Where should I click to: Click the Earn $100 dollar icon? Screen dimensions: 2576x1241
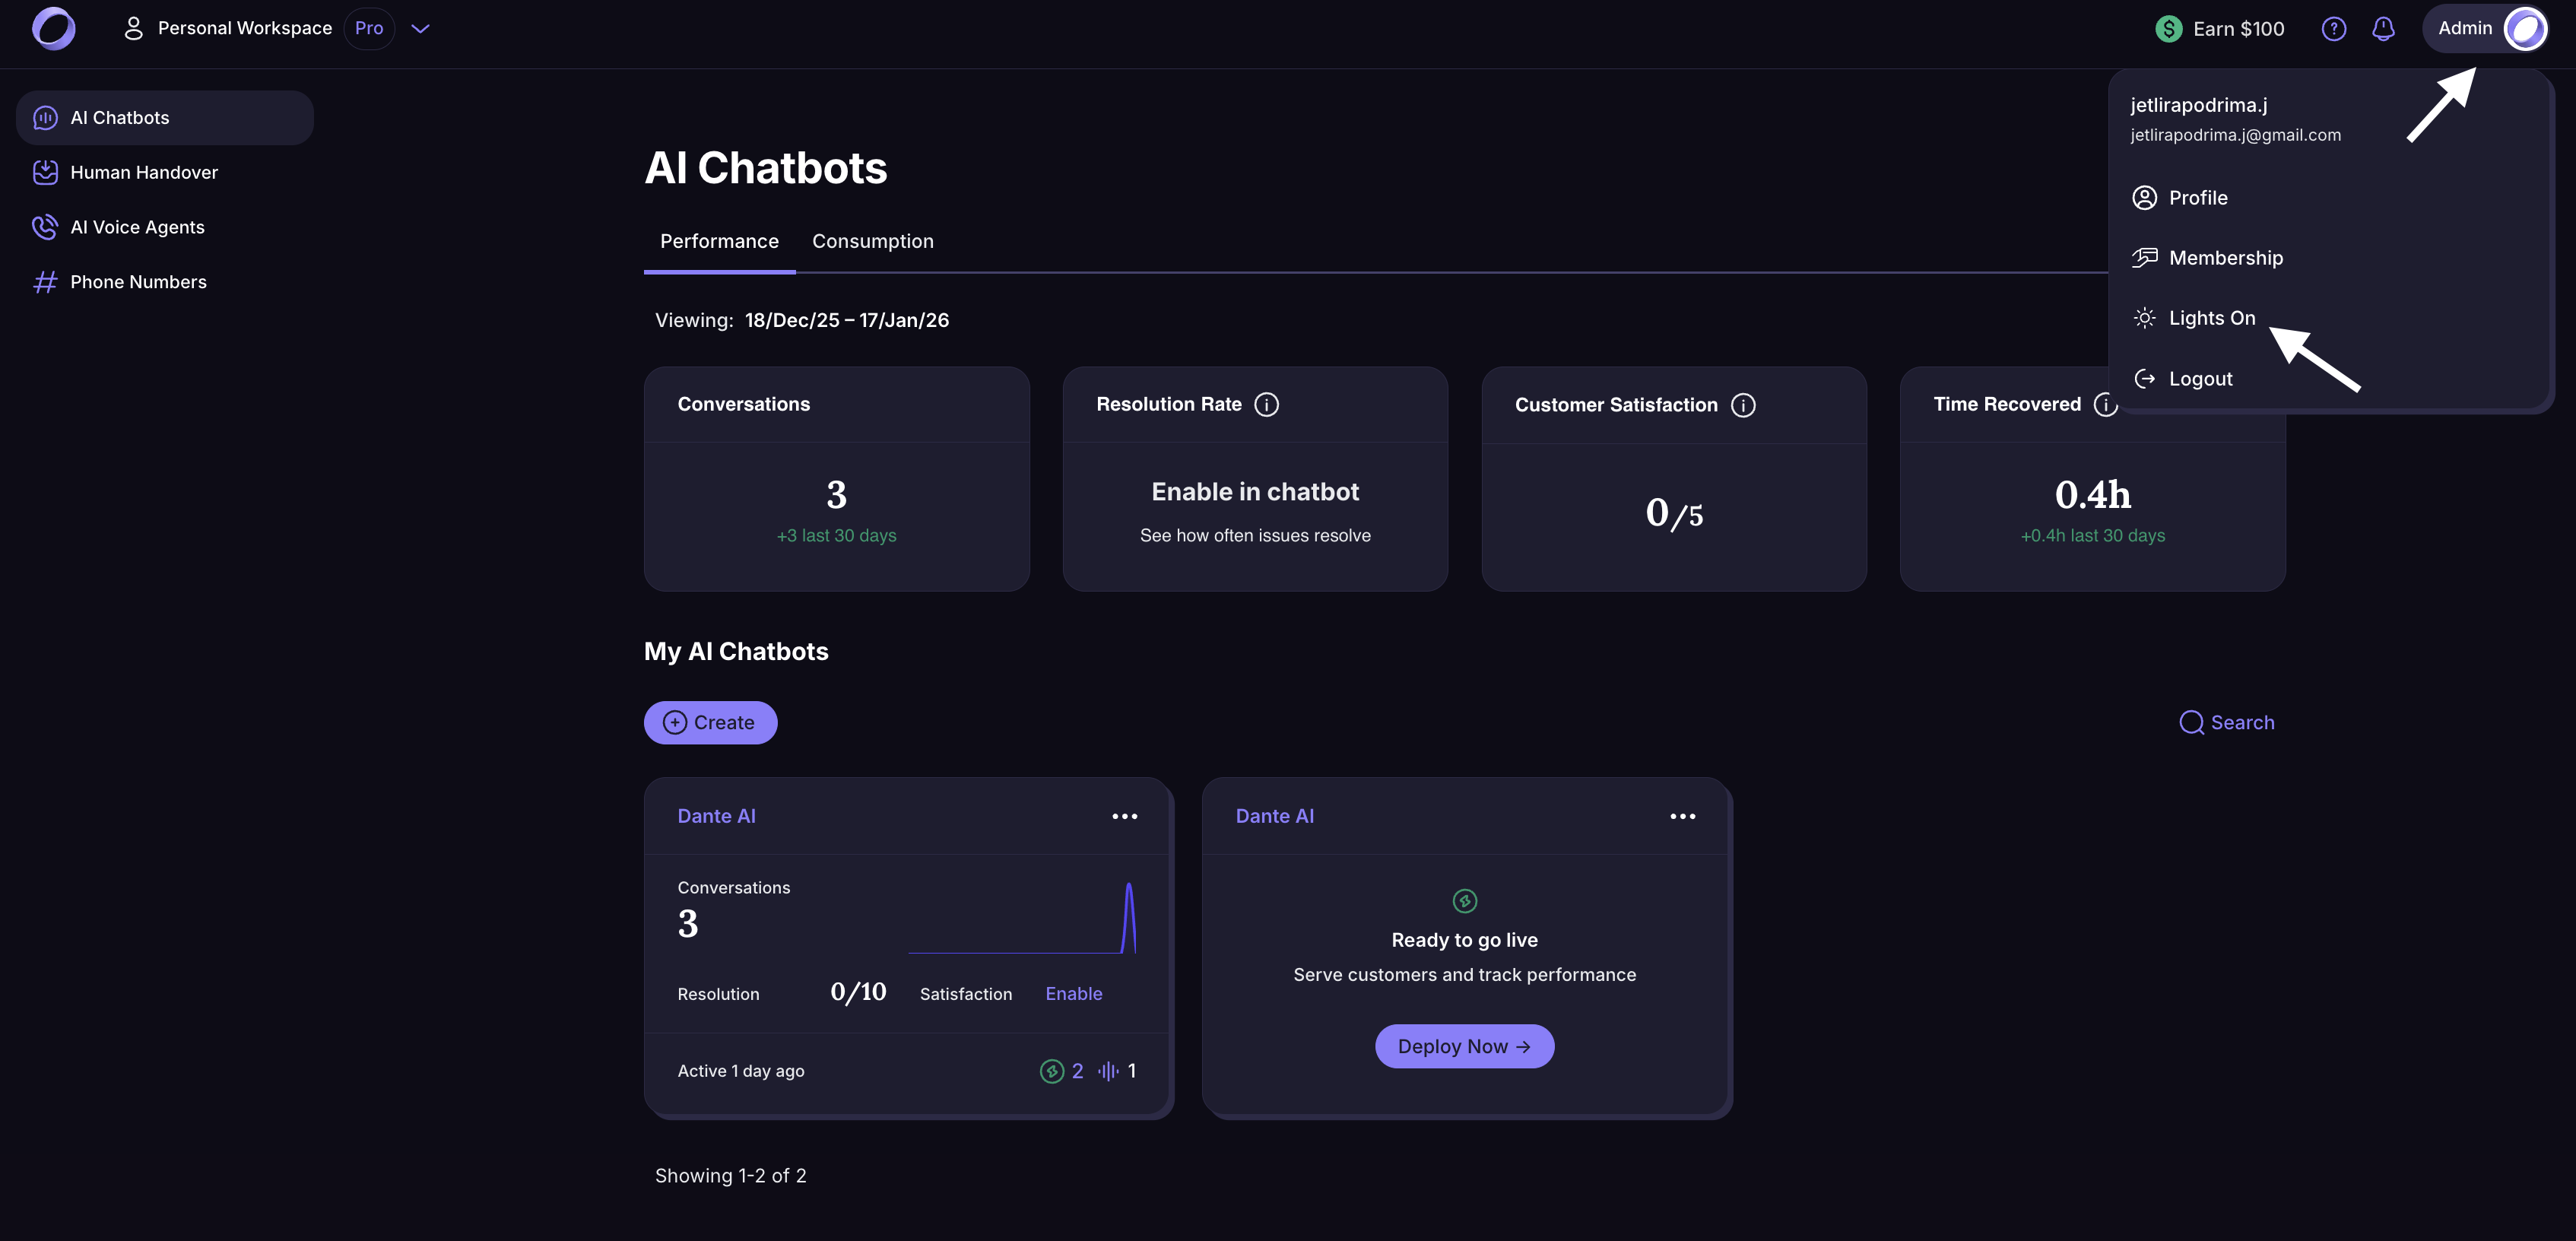point(2168,29)
